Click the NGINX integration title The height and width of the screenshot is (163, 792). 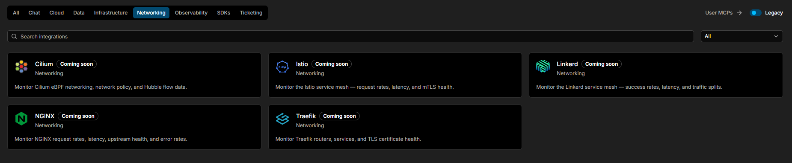click(44, 116)
